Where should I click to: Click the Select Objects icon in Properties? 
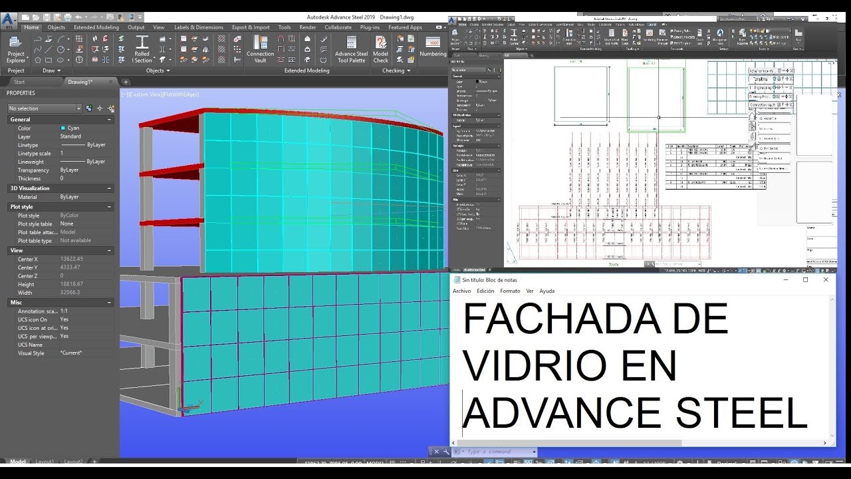click(100, 108)
